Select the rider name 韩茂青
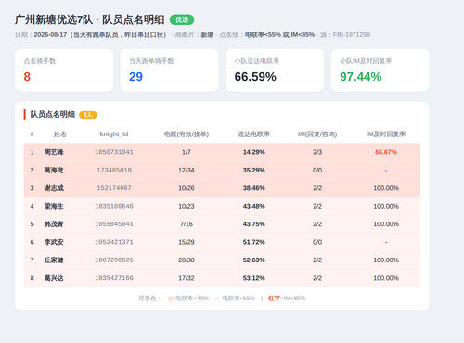464x343 pixels. [x=54, y=224]
